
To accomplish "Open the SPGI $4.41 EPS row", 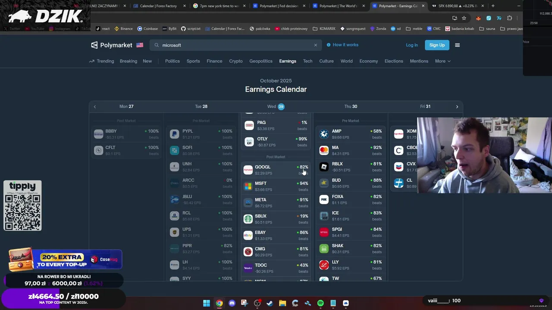I will pos(351,232).
